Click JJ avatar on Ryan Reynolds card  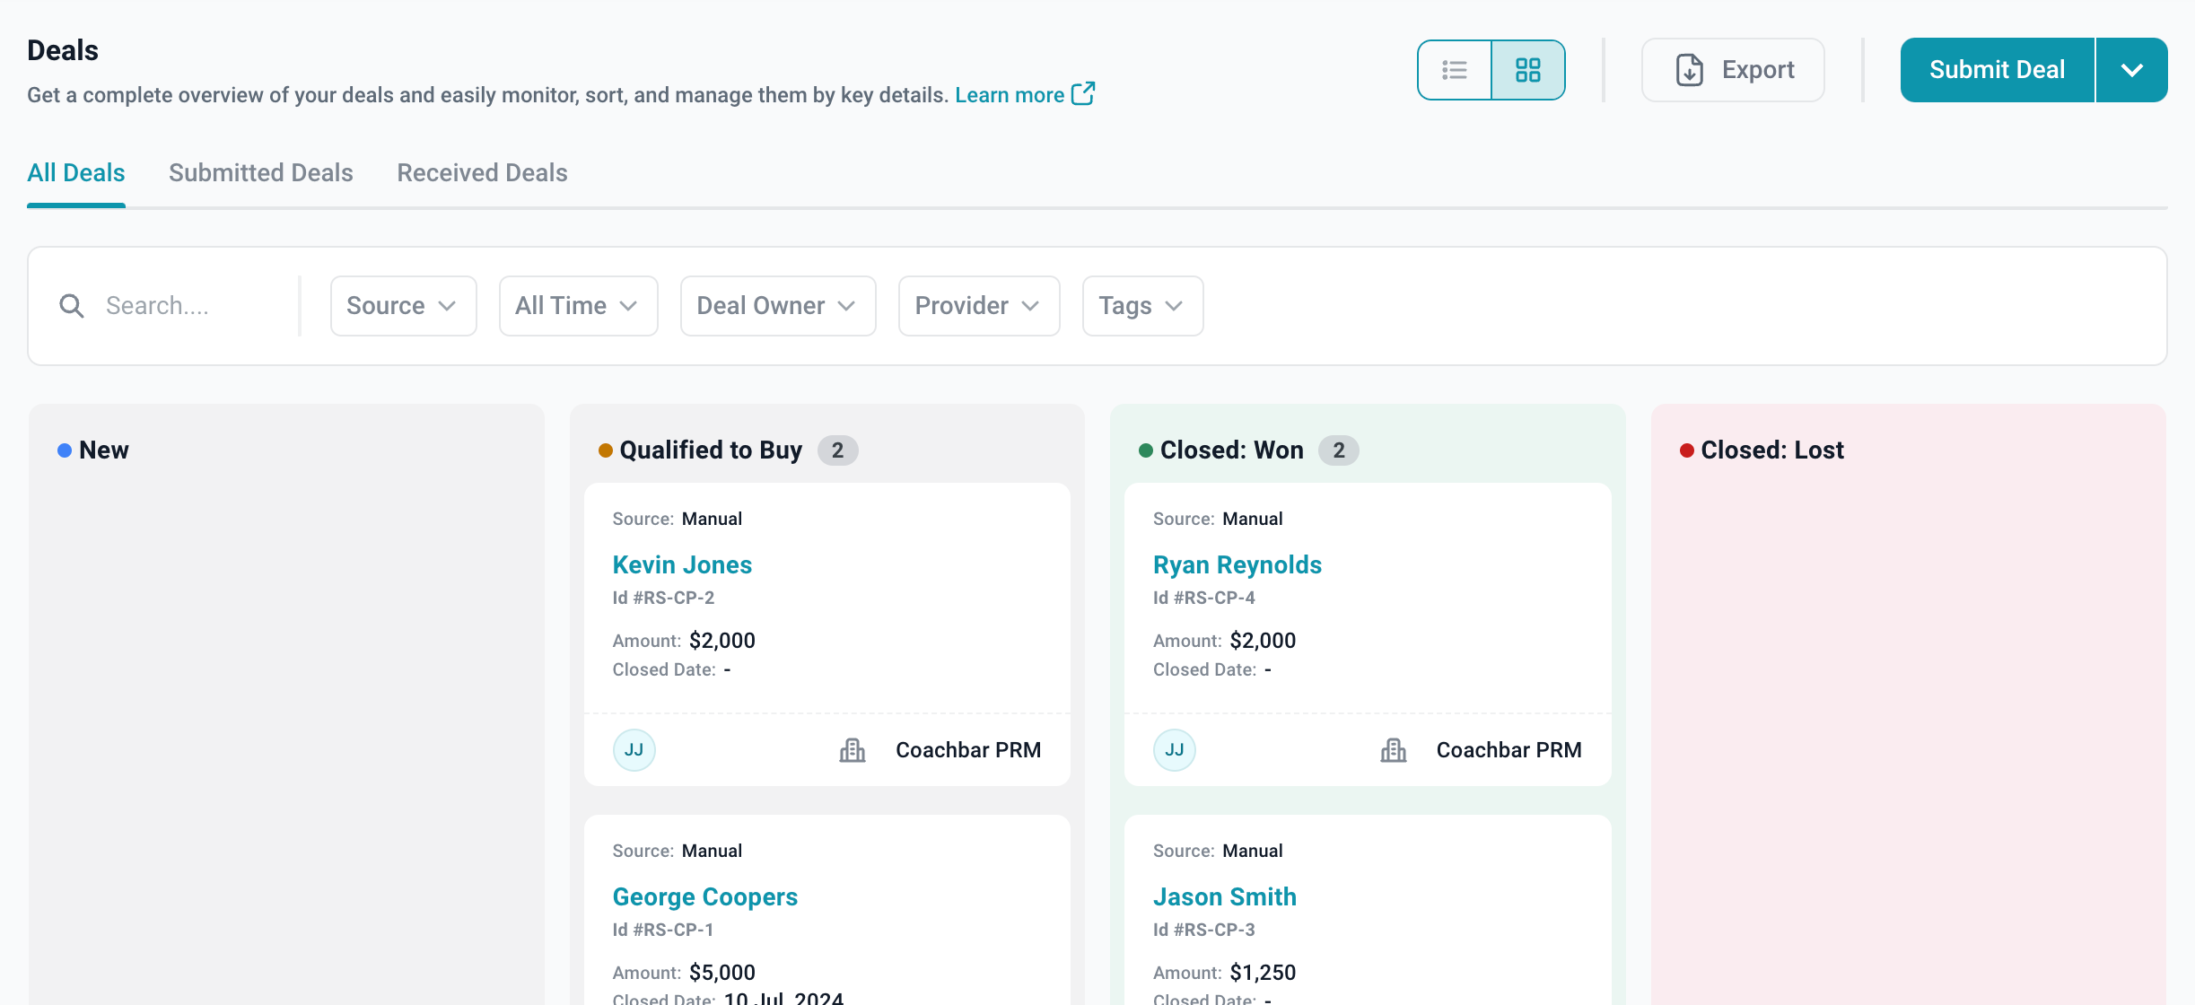(x=1174, y=750)
